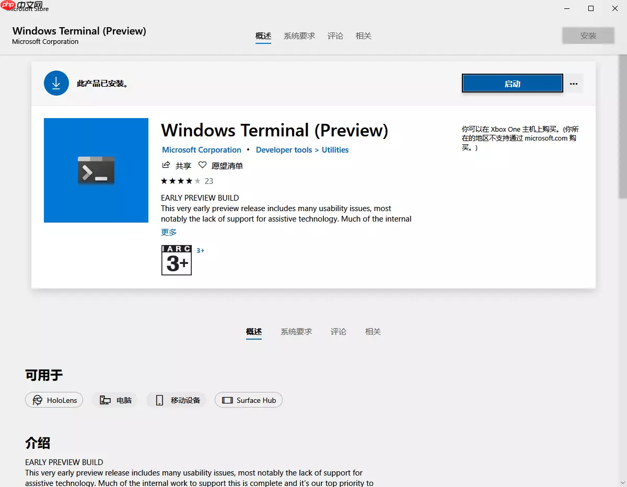Open the Developer tools category link
Screen dimensions: 627x487
283,149
